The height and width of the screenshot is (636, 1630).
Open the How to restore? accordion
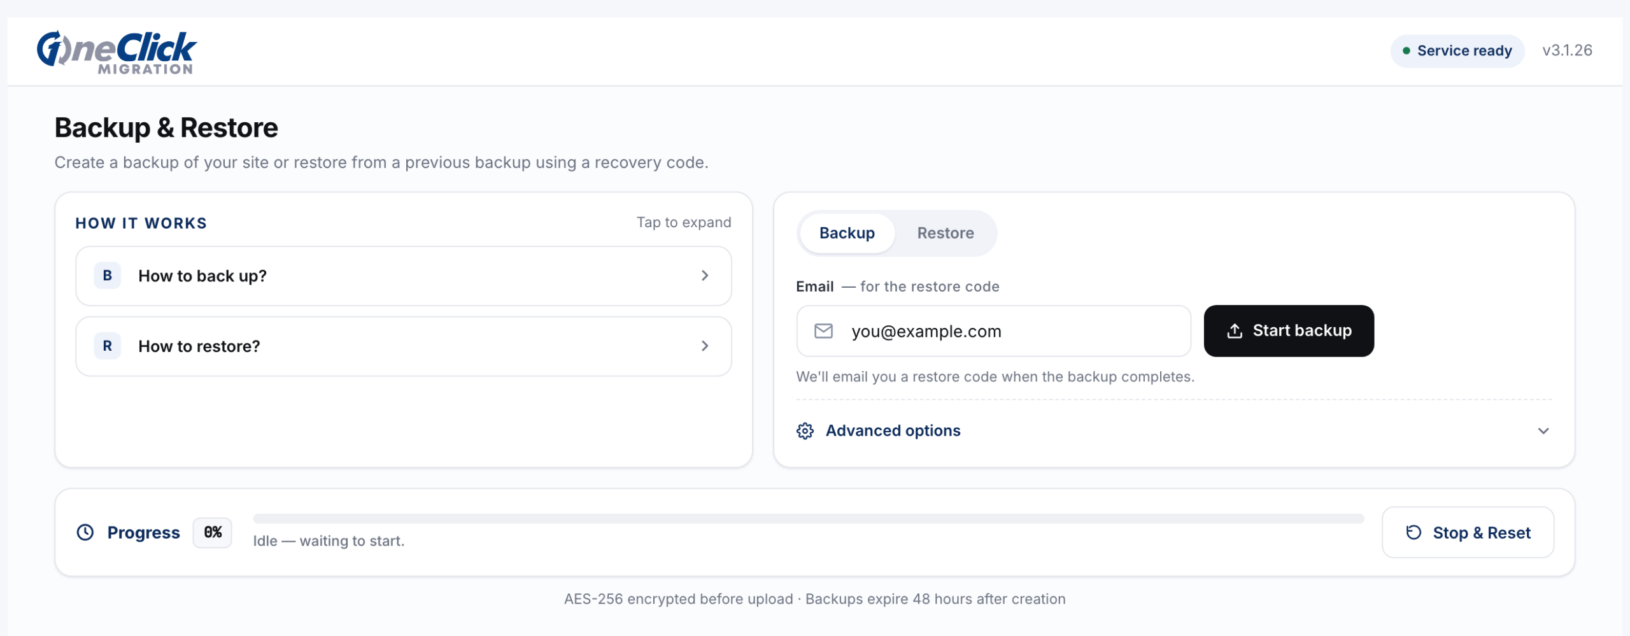(404, 346)
